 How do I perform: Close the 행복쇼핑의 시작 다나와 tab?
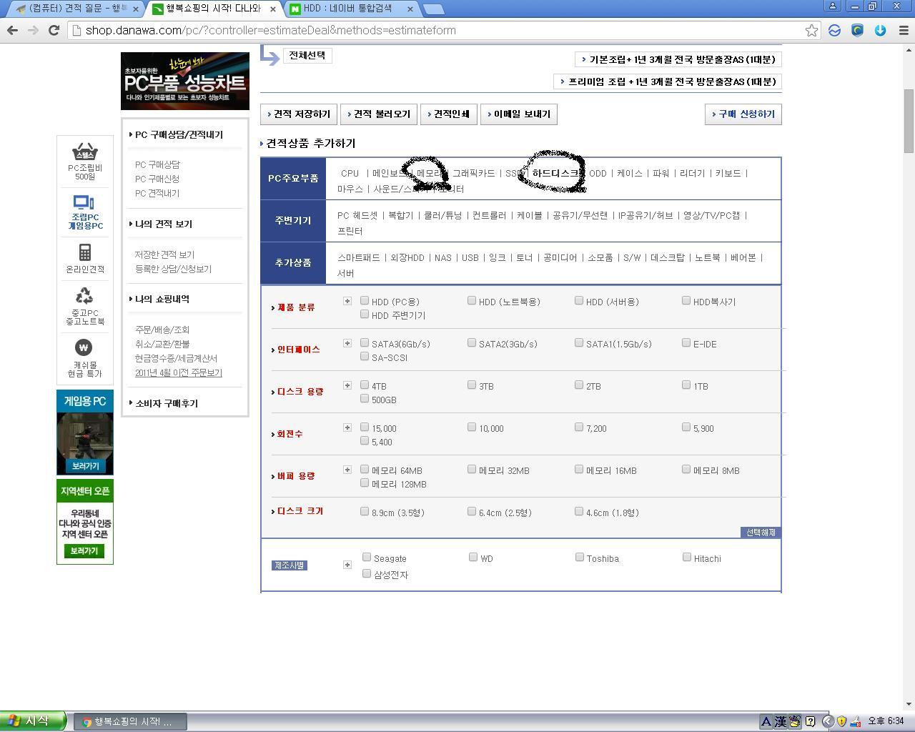point(272,9)
